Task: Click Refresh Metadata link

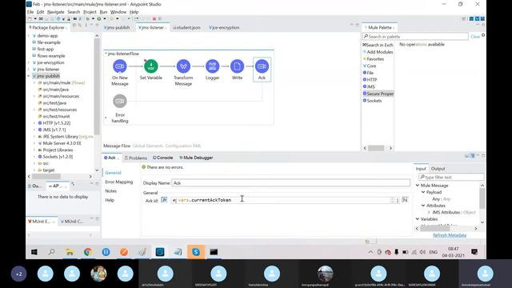Action: tap(450, 235)
